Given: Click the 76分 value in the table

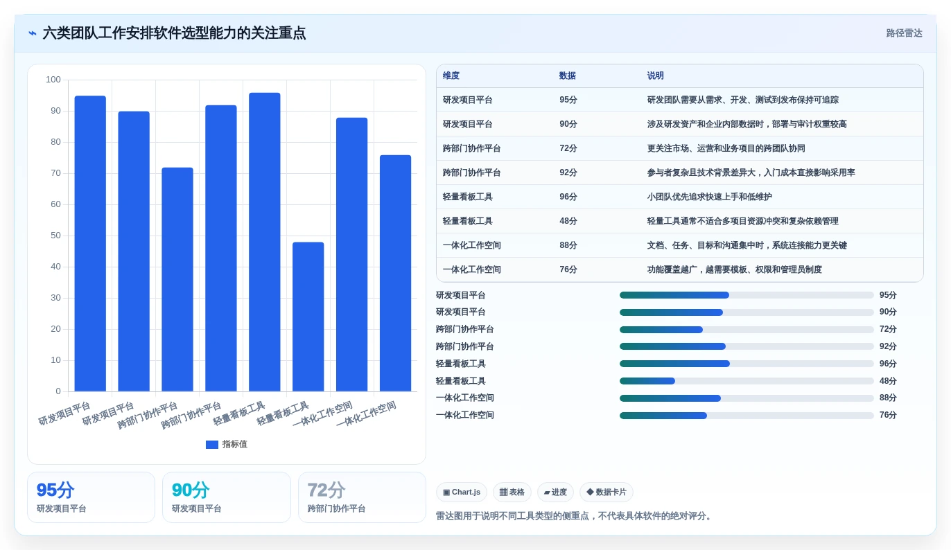Looking at the screenshot, I should pyautogui.click(x=568, y=269).
